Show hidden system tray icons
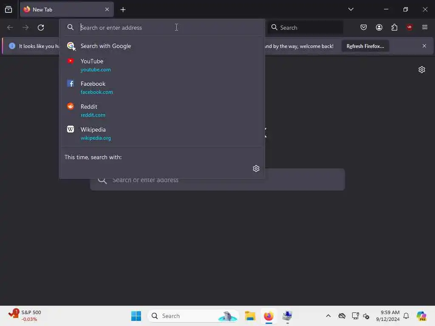The width and height of the screenshot is (435, 326). [328, 316]
